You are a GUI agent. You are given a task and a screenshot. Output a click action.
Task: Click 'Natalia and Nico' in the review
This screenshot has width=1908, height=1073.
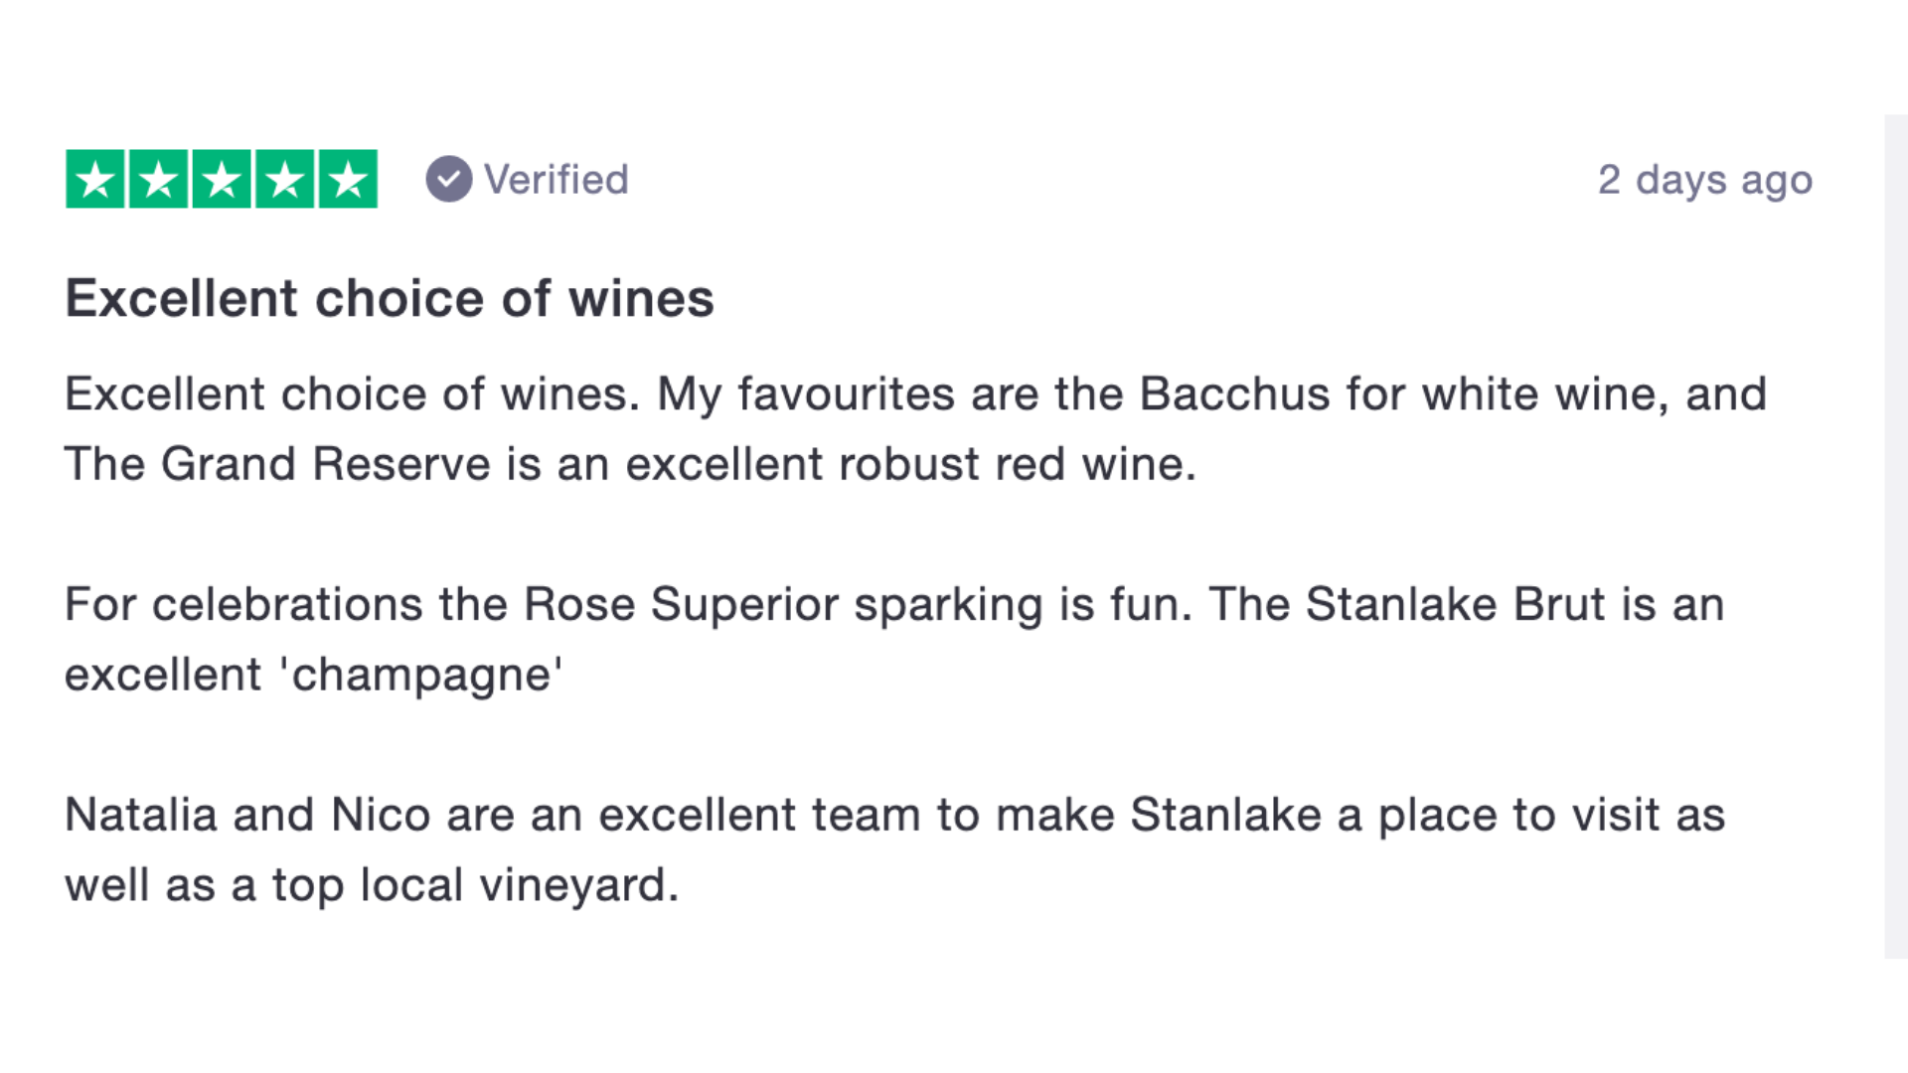[248, 815]
